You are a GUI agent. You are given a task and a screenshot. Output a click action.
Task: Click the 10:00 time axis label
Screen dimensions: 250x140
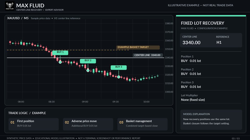[x=146, y=102]
